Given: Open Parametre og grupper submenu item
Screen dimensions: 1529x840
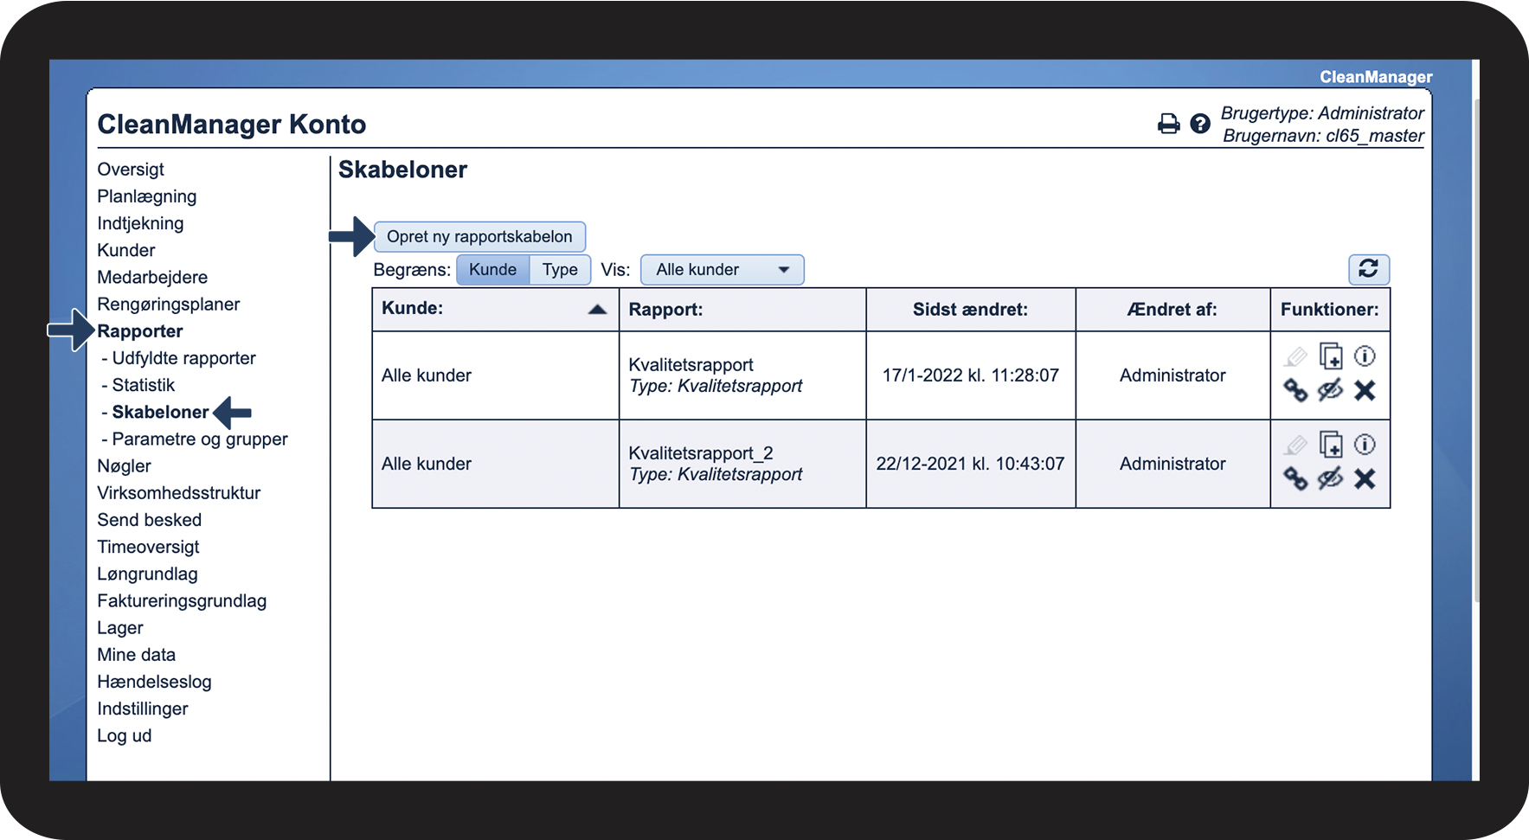Looking at the screenshot, I should (x=199, y=439).
